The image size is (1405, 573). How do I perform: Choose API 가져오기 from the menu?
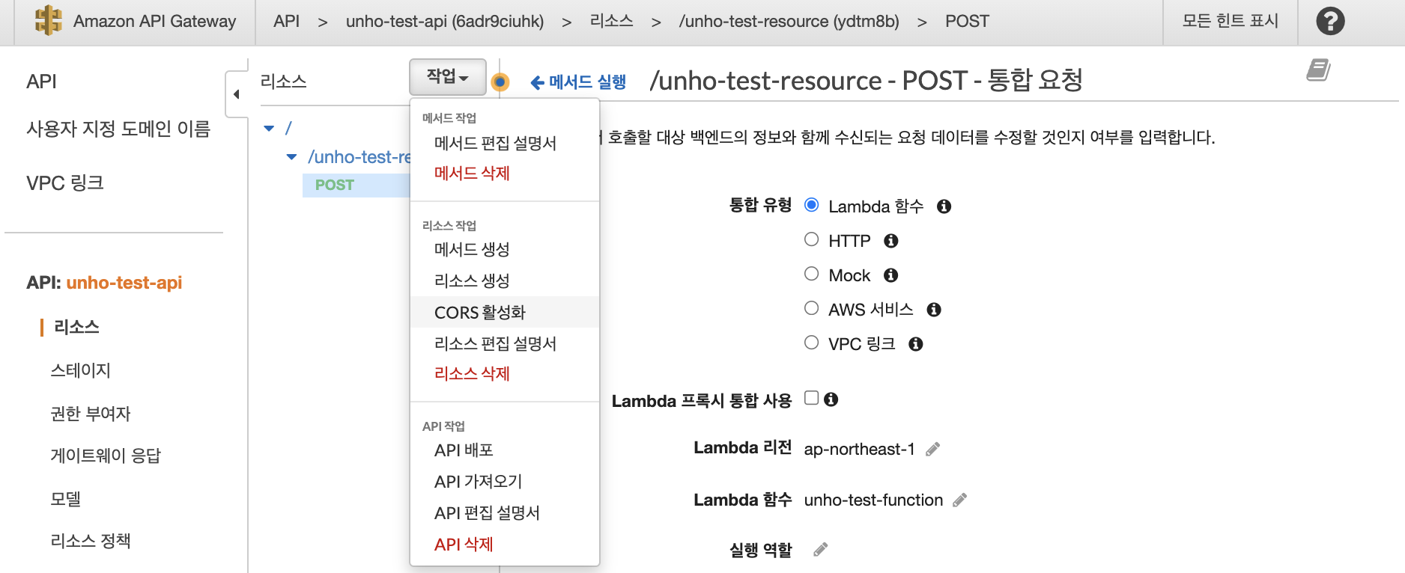[x=478, y=482]
